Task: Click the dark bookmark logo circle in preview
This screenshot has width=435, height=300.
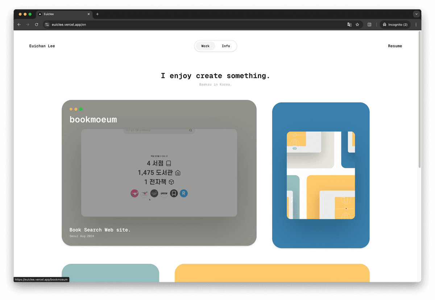Action: 174,193
